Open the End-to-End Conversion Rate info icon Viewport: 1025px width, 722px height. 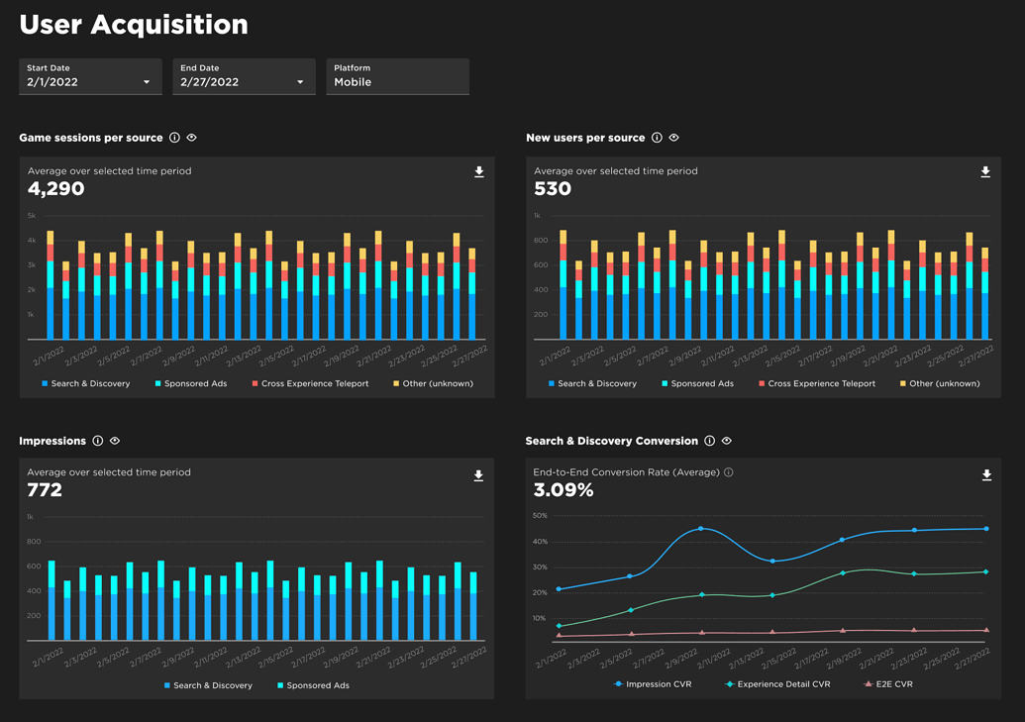tap(730, 472)
